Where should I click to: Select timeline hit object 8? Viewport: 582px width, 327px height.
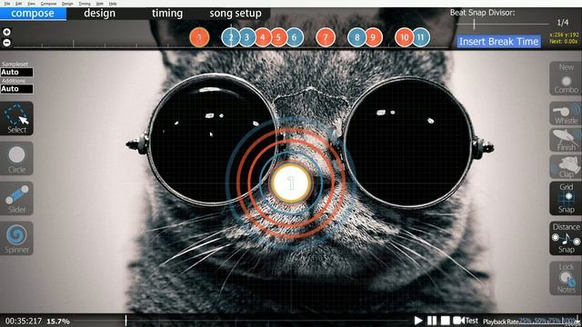(356, 37)
